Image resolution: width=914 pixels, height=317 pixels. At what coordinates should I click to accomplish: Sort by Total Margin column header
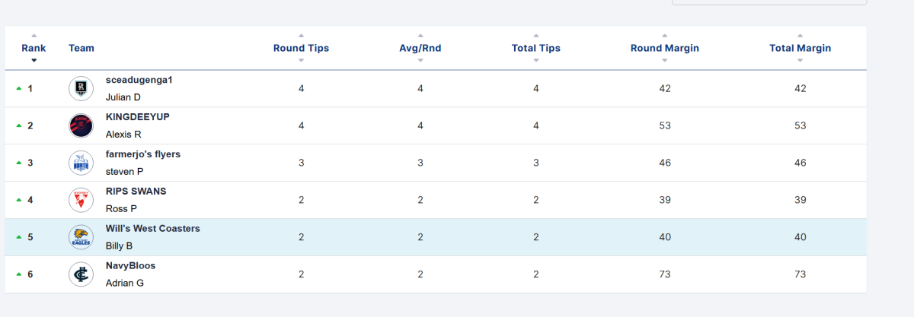coord(800,48)
